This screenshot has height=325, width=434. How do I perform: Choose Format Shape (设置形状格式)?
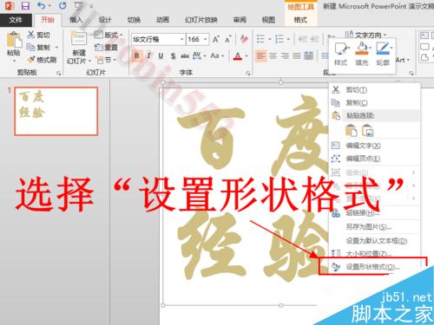tap(373, 266)
